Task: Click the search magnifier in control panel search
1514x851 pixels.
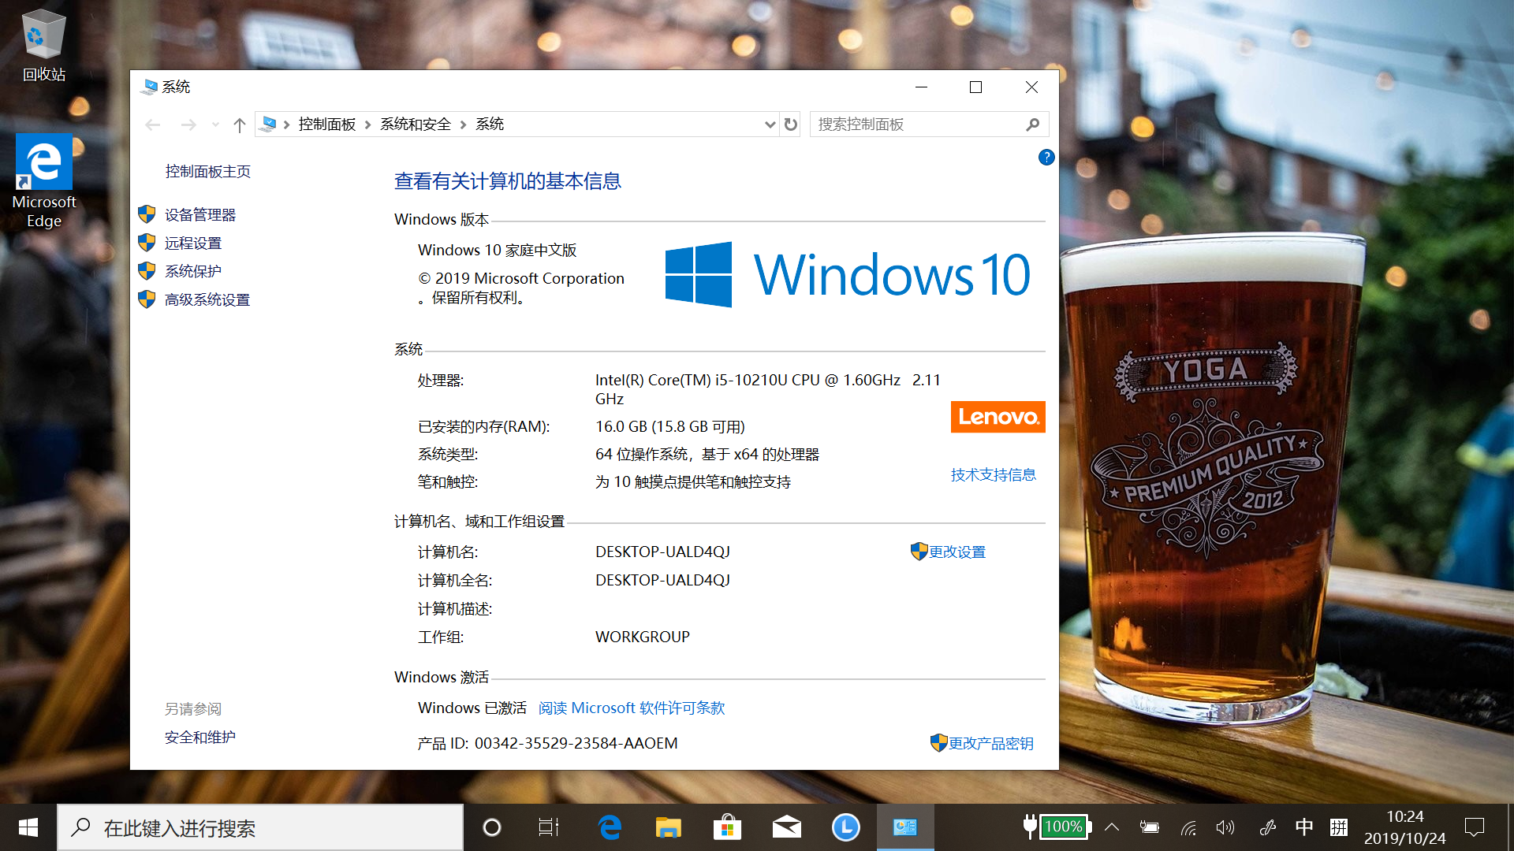Action: (x=1033, y=124)
